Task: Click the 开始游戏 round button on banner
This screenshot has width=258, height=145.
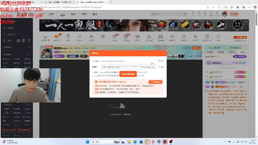Action: pyautogui.click(x=238, y=25)
